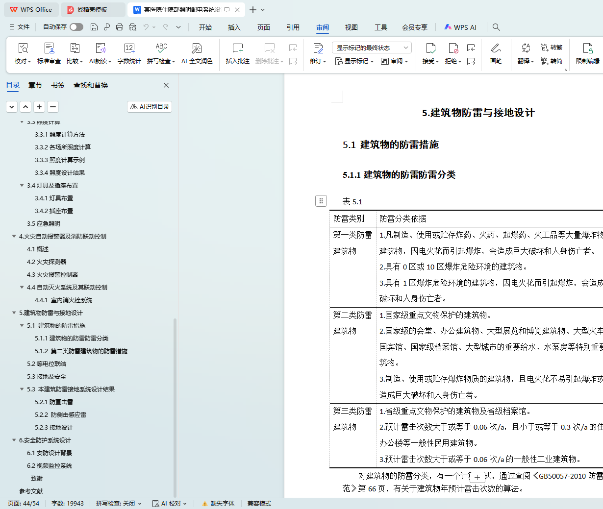Click the AI识别目录 button
603x509 pixels.
click(150, 106)
